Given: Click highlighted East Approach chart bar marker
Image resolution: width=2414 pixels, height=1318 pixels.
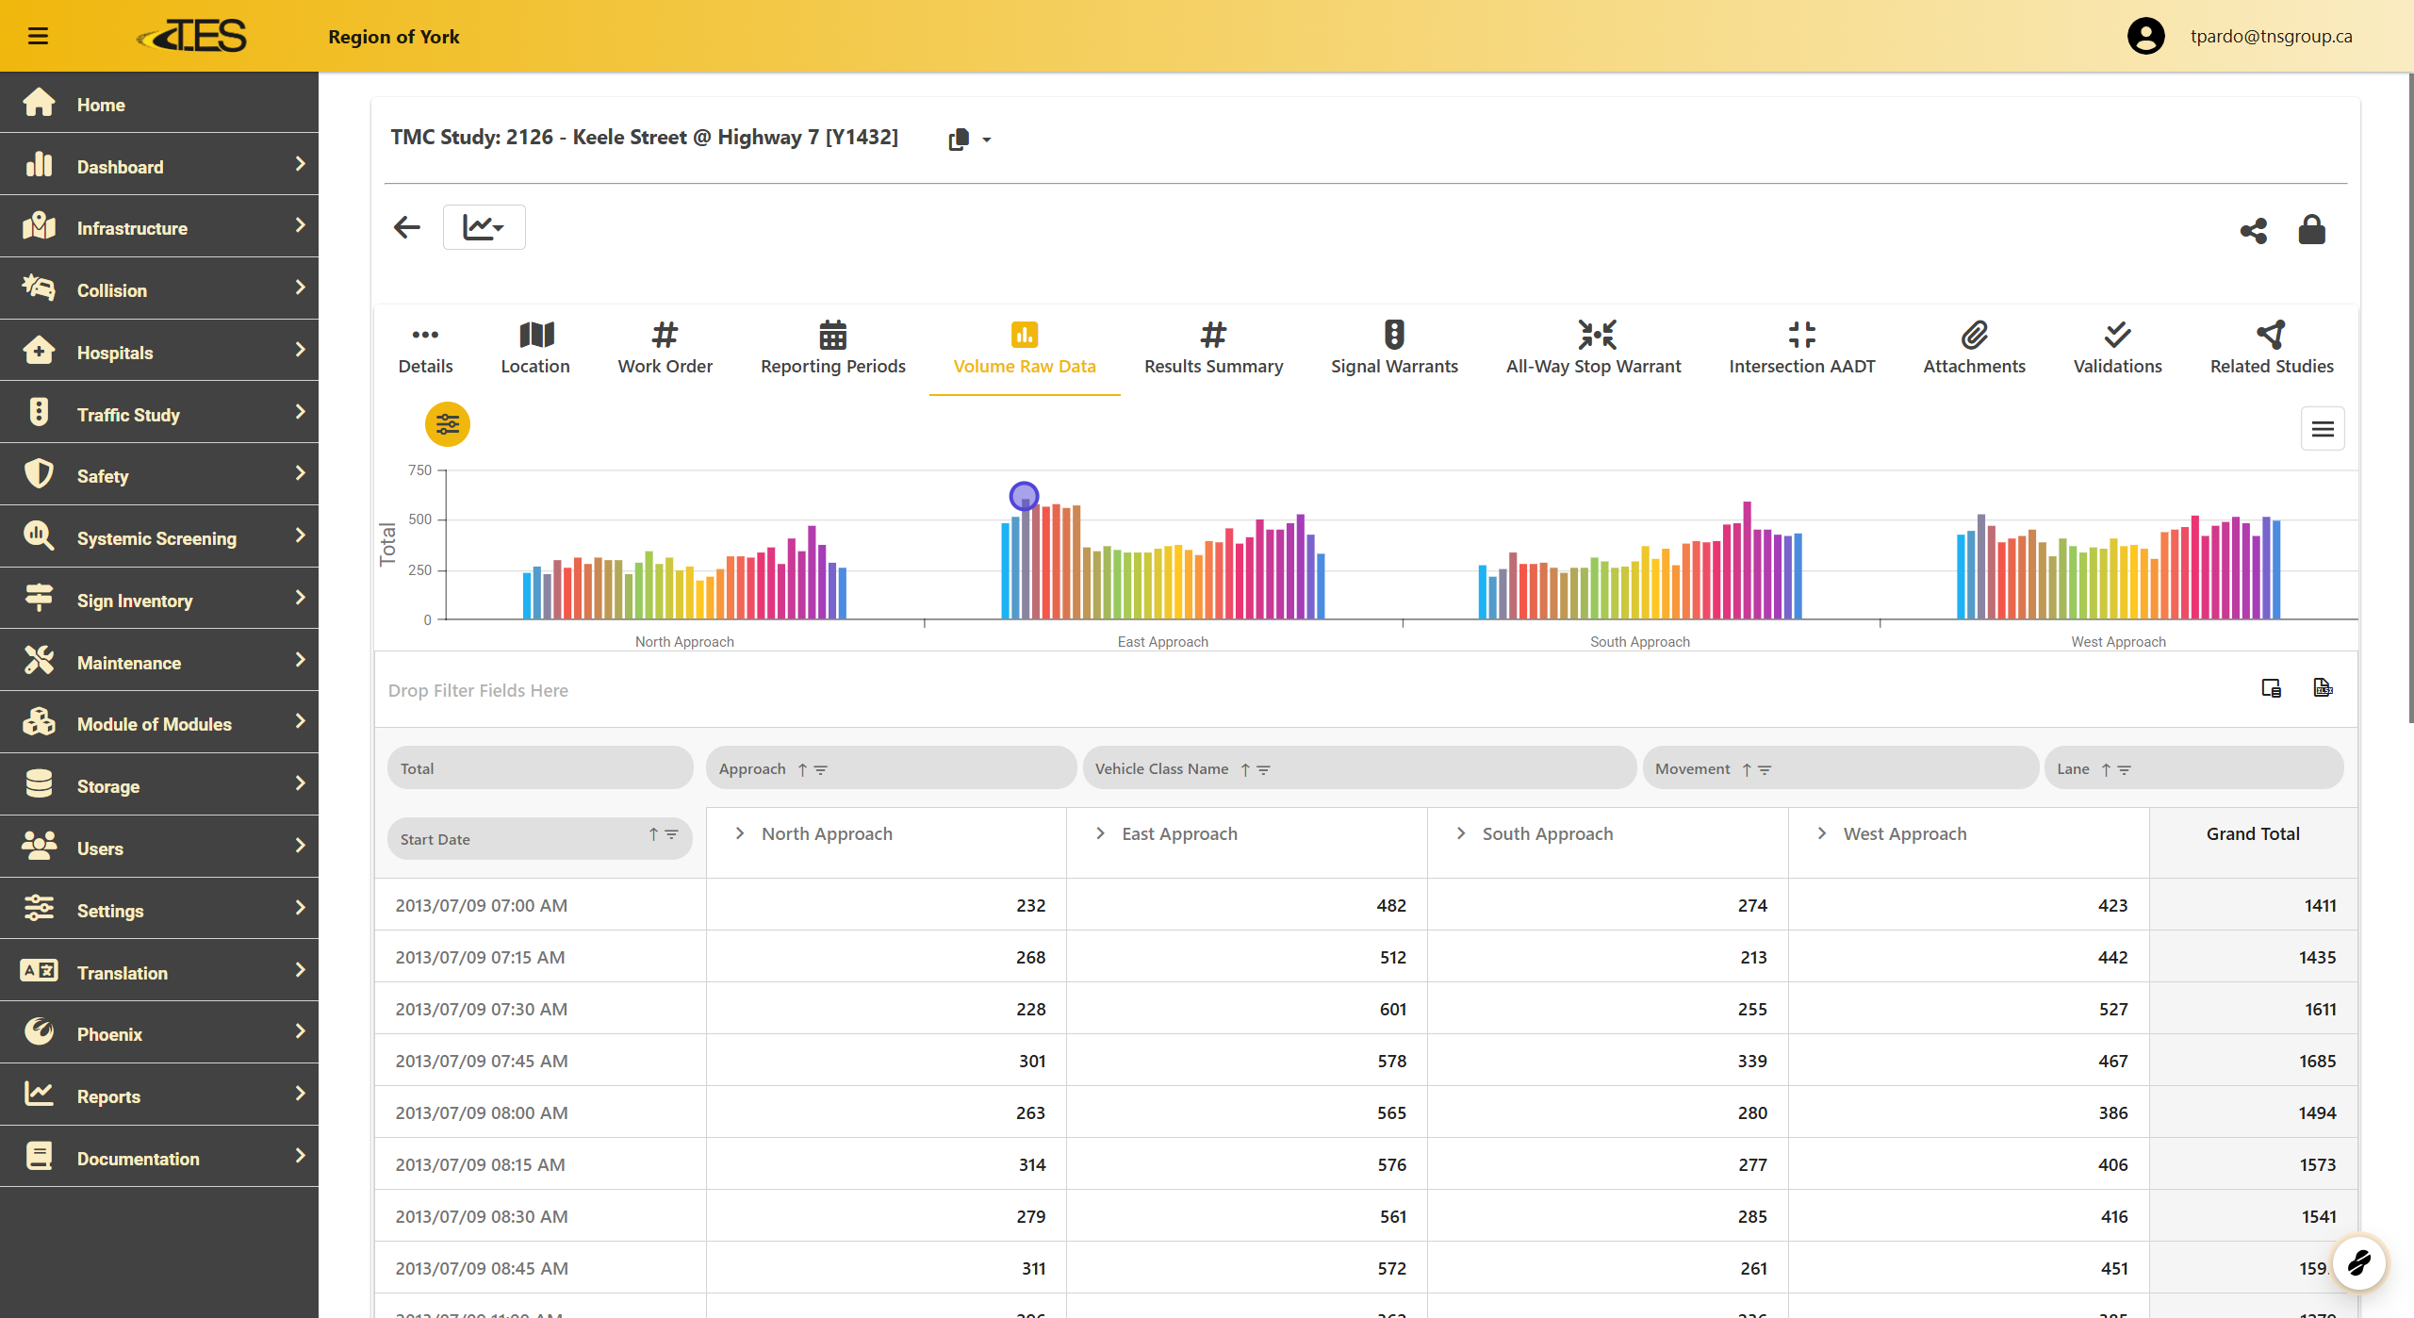Looking at the screenshot, I should pyautogui.click(x=1024, y=496).
